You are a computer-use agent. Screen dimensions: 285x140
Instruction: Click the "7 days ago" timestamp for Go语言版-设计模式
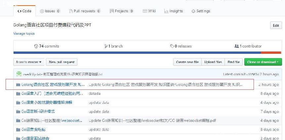[269, 111]
